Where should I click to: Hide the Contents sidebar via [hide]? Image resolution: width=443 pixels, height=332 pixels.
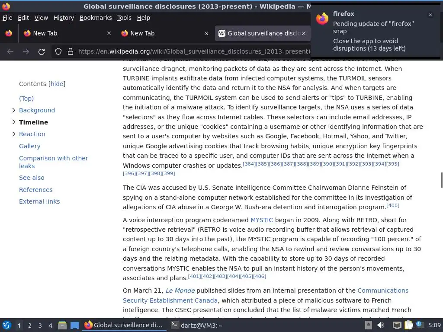click(x=57, y=84)
